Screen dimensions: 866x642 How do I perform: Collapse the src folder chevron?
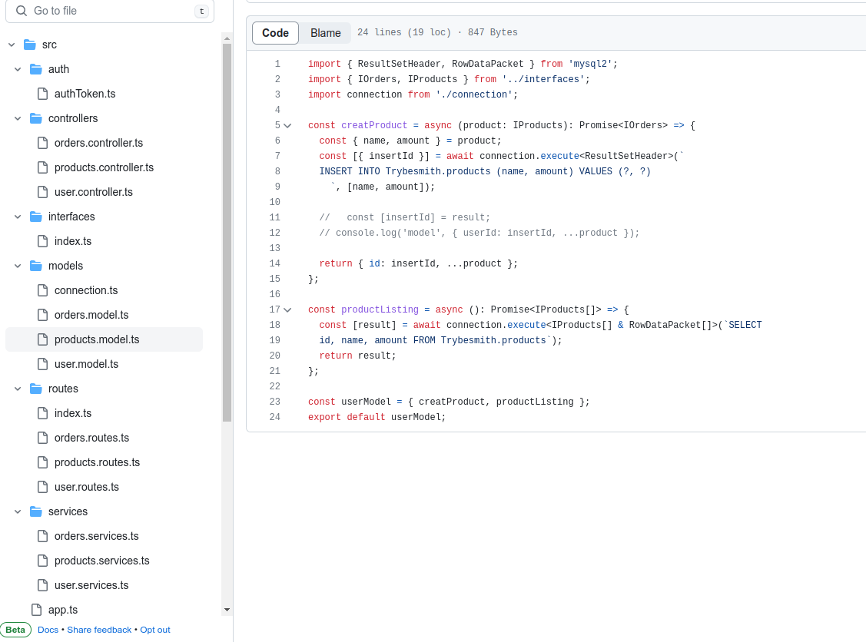(12, 45)
